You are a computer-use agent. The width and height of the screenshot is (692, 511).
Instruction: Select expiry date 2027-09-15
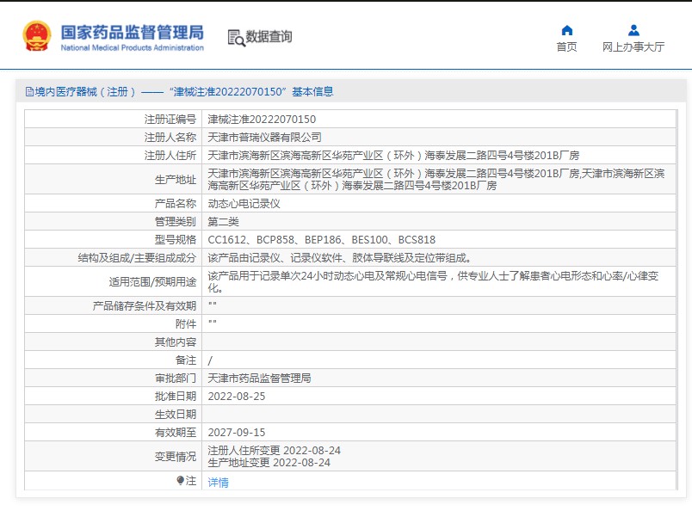237,433
